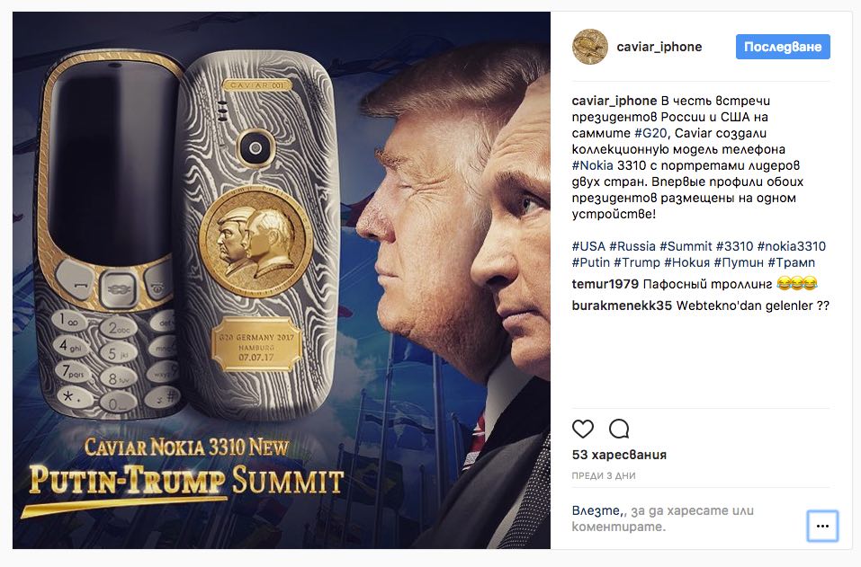Visit commenter temur1979's profile
Image resolution: width=861 pixels, height=567 pixels.
[x=605, y=284]
